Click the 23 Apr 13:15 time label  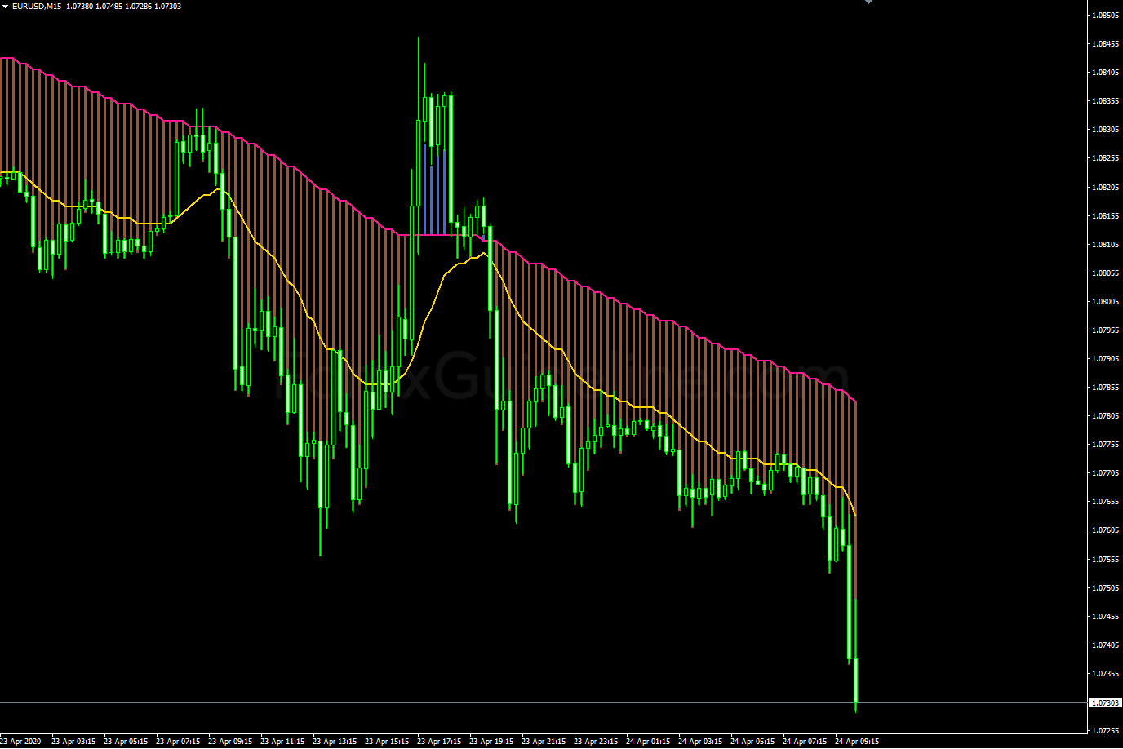pyautogui.click(x=335, y=742)
